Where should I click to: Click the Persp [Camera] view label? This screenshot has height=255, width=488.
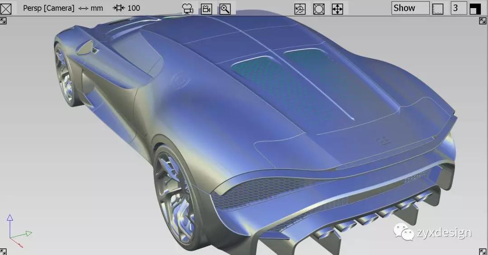click(48, 9)
